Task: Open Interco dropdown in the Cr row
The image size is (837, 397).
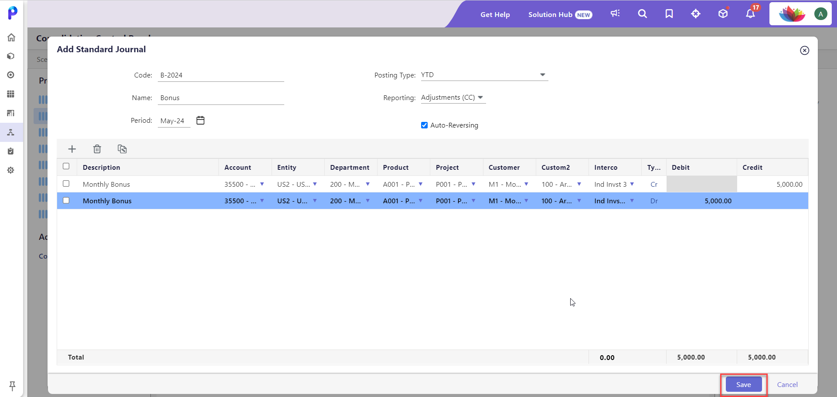Action: (632, 184)
